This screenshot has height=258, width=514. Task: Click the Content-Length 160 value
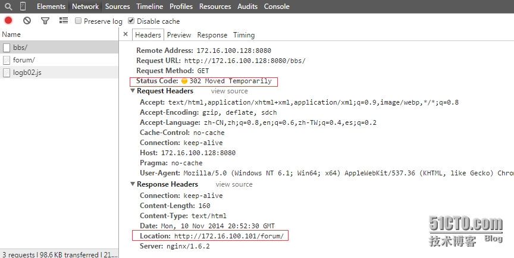pos(204,206)
